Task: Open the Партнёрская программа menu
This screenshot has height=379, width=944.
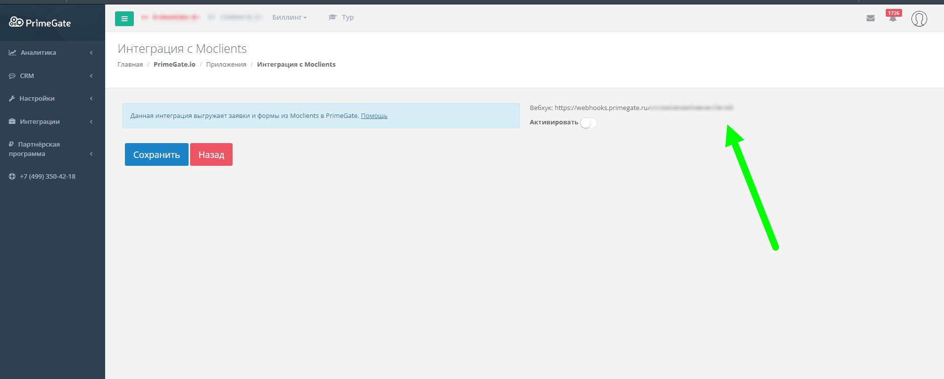Action: click(x=52, y=149)
